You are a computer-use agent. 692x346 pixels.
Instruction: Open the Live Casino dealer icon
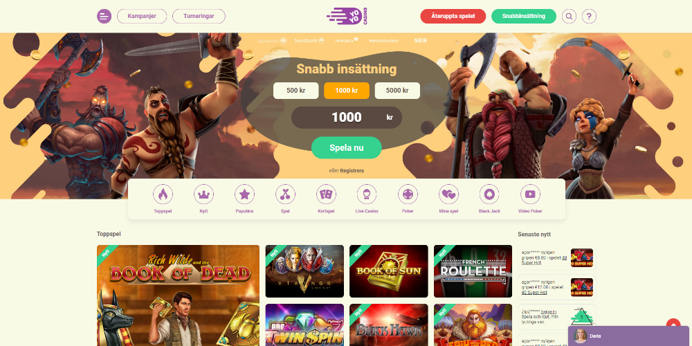point(367,194)
